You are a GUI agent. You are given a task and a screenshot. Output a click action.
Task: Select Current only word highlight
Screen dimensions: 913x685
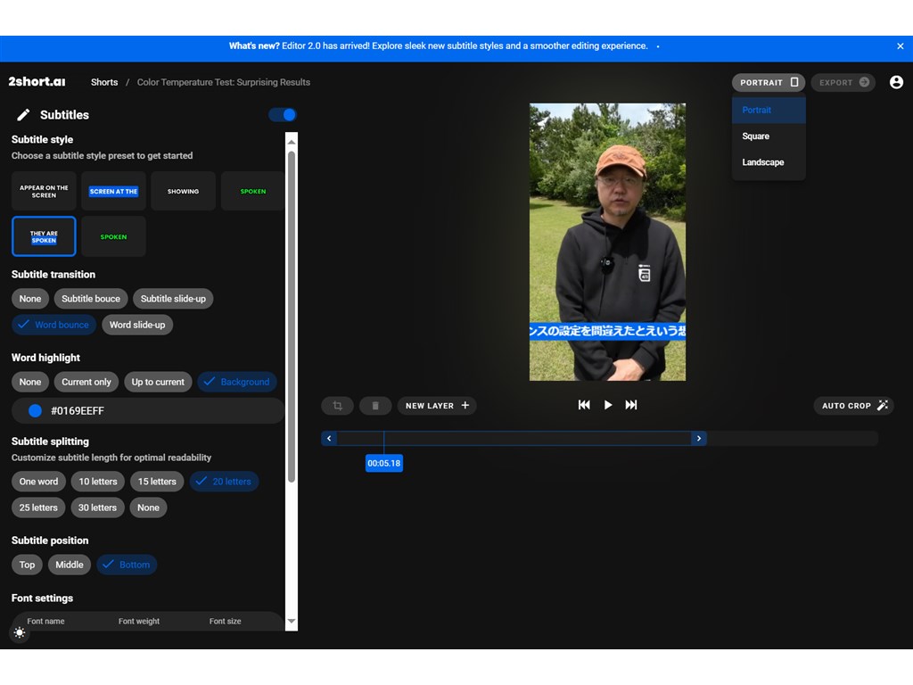pos(86,382)
